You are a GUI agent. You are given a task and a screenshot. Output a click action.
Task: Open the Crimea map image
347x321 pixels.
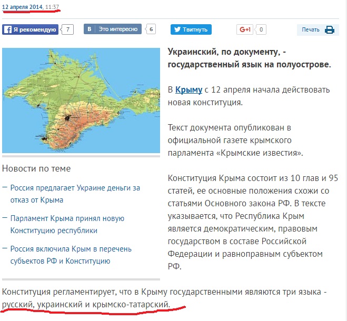coord(81,100)
